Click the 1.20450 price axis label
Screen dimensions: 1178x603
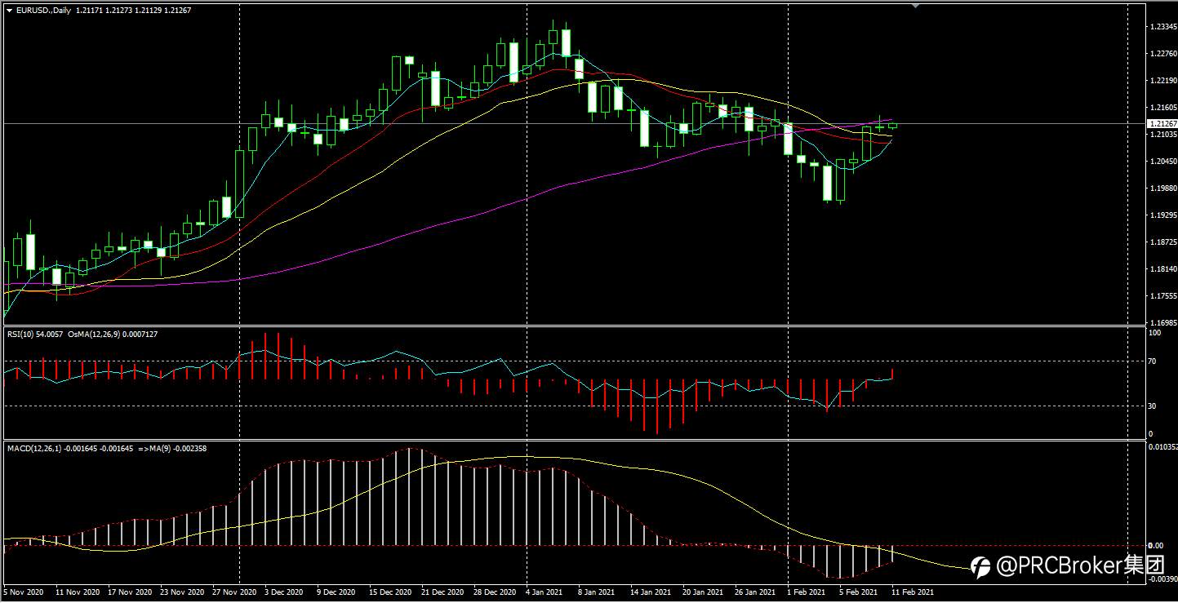pyautogui.click(x=1162, y=162)
